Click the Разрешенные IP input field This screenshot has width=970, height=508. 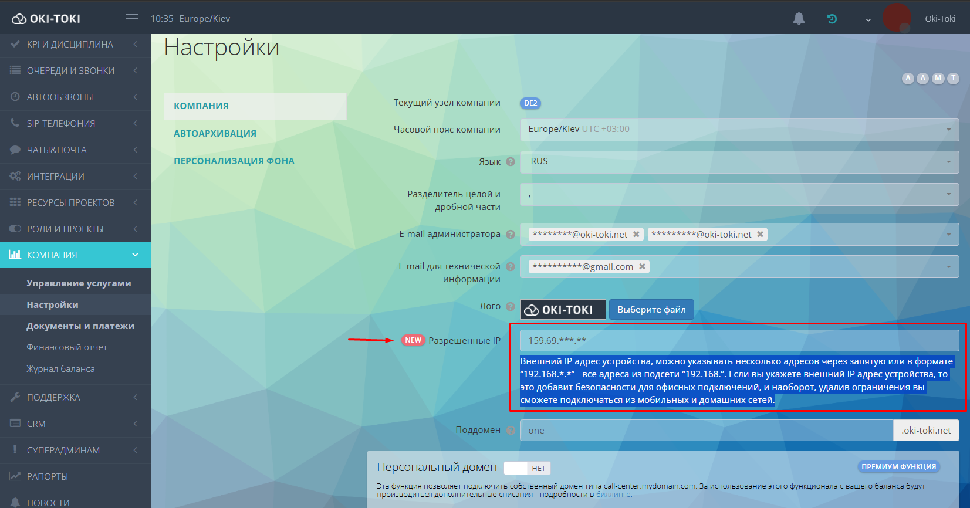739,341
